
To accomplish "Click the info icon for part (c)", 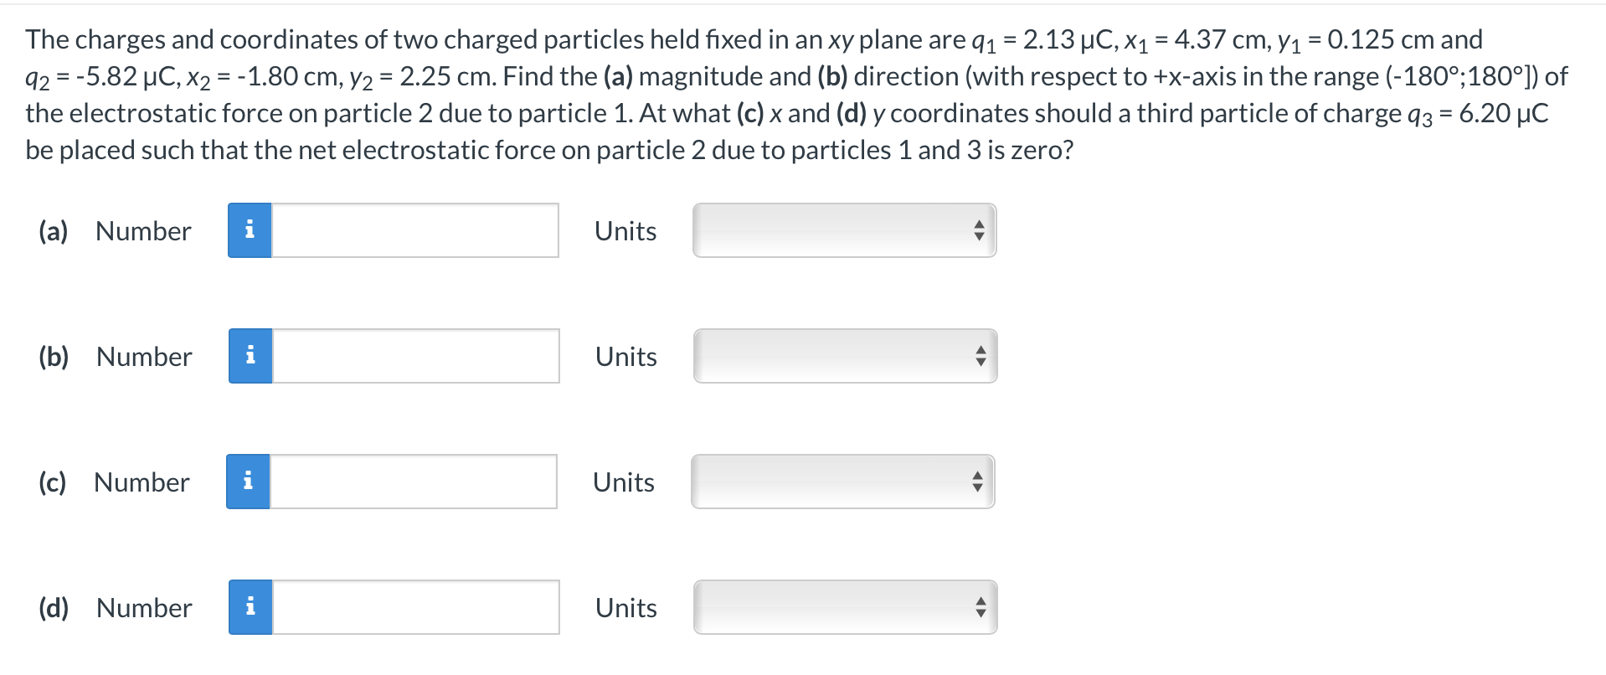I will pos(248,482).
